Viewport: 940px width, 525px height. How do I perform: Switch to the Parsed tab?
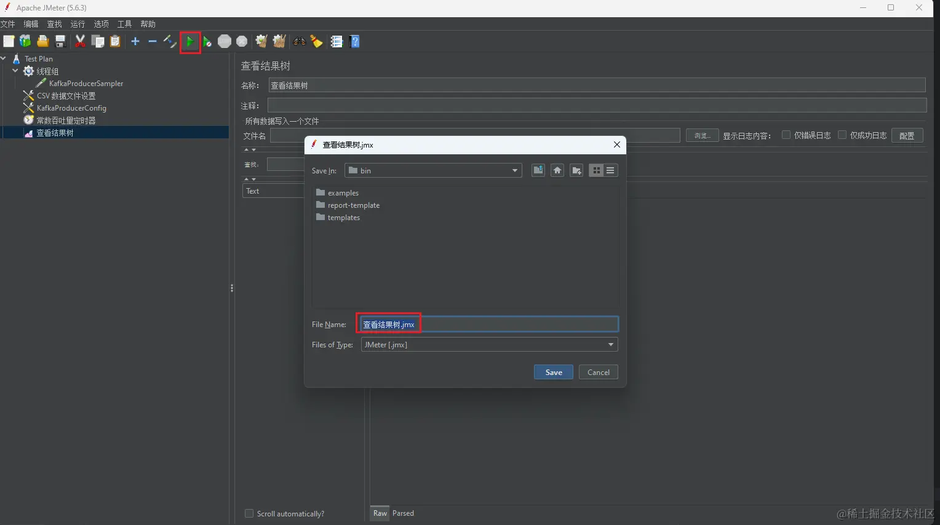tap(403, 513)
